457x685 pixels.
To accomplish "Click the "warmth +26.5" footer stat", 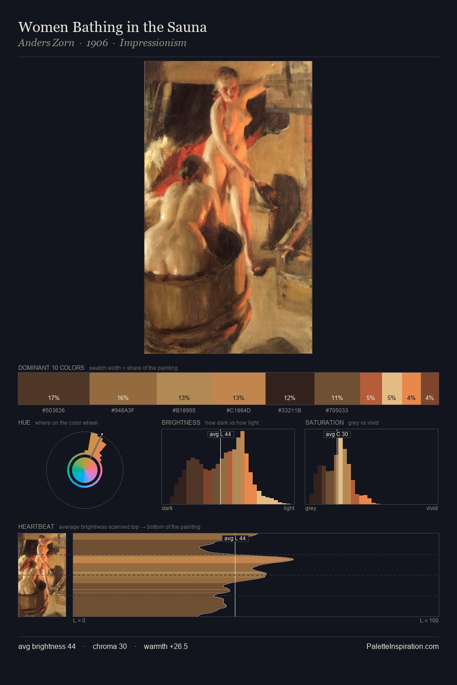I will point(166,647).
